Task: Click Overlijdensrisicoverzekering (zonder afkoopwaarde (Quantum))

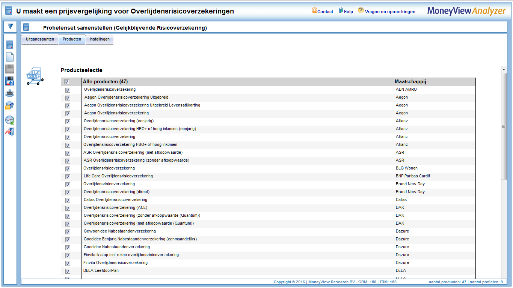Action: (142, 215)
